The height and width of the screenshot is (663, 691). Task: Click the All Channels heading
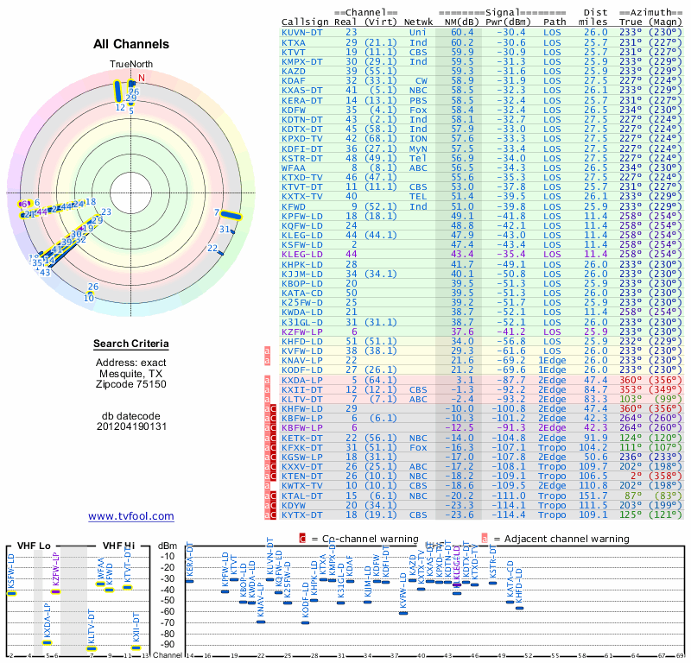click(131, 44)
